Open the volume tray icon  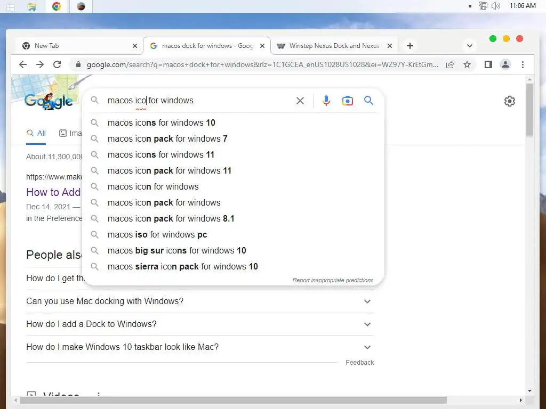(x=496, y=6)
